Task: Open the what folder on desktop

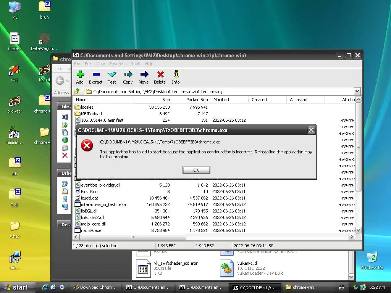Action: (x=15, y=229)
